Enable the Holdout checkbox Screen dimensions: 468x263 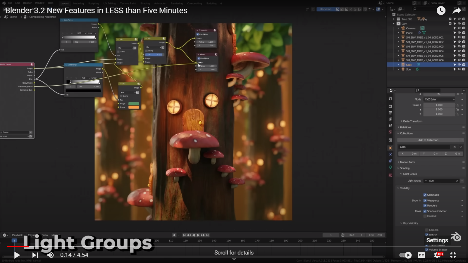coord(425,216)
